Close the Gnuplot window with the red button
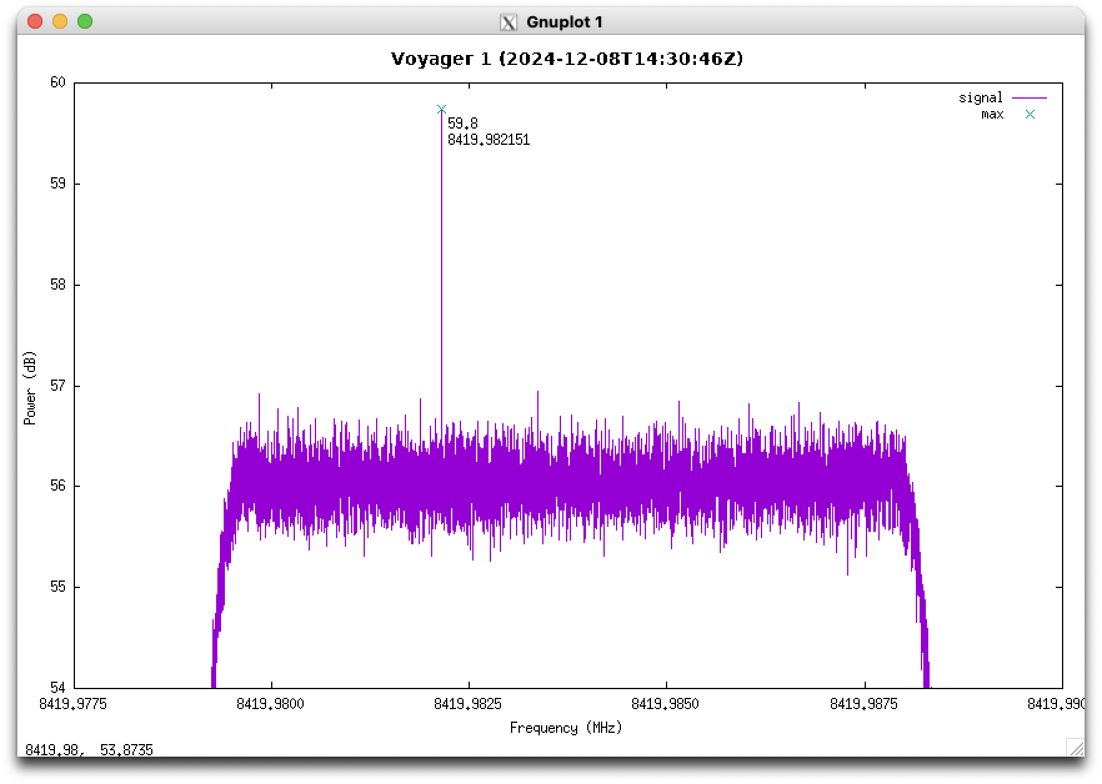The width and height of the screenshot is (1102, 784). tap(35, 22)
